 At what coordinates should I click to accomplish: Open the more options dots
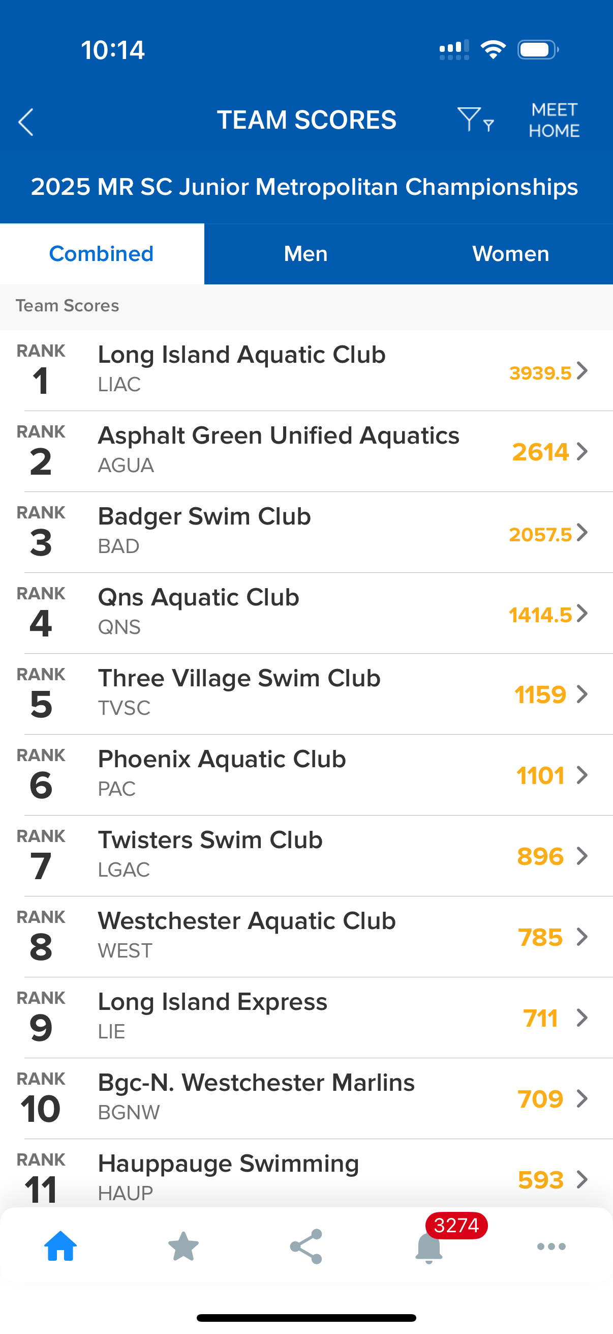(551, 1246)
